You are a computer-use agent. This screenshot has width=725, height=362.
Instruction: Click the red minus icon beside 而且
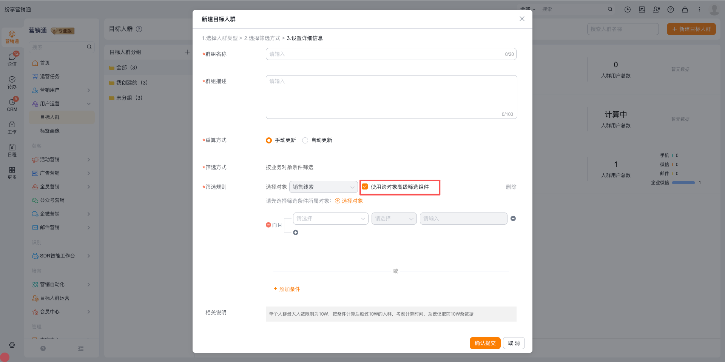tap(268, 225)
